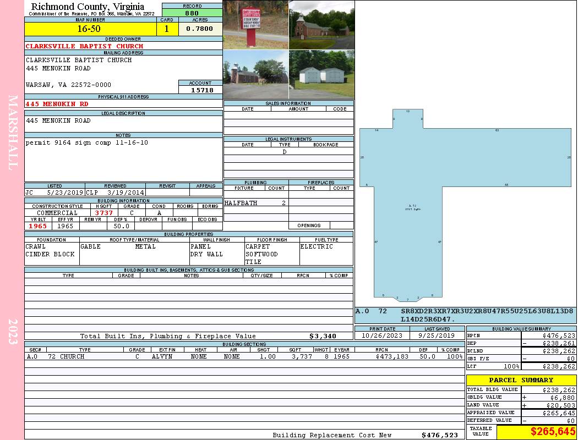Open the church sign photo thumbnail
The width and height of the screenshot is (578, 440).
coord(256,25)
